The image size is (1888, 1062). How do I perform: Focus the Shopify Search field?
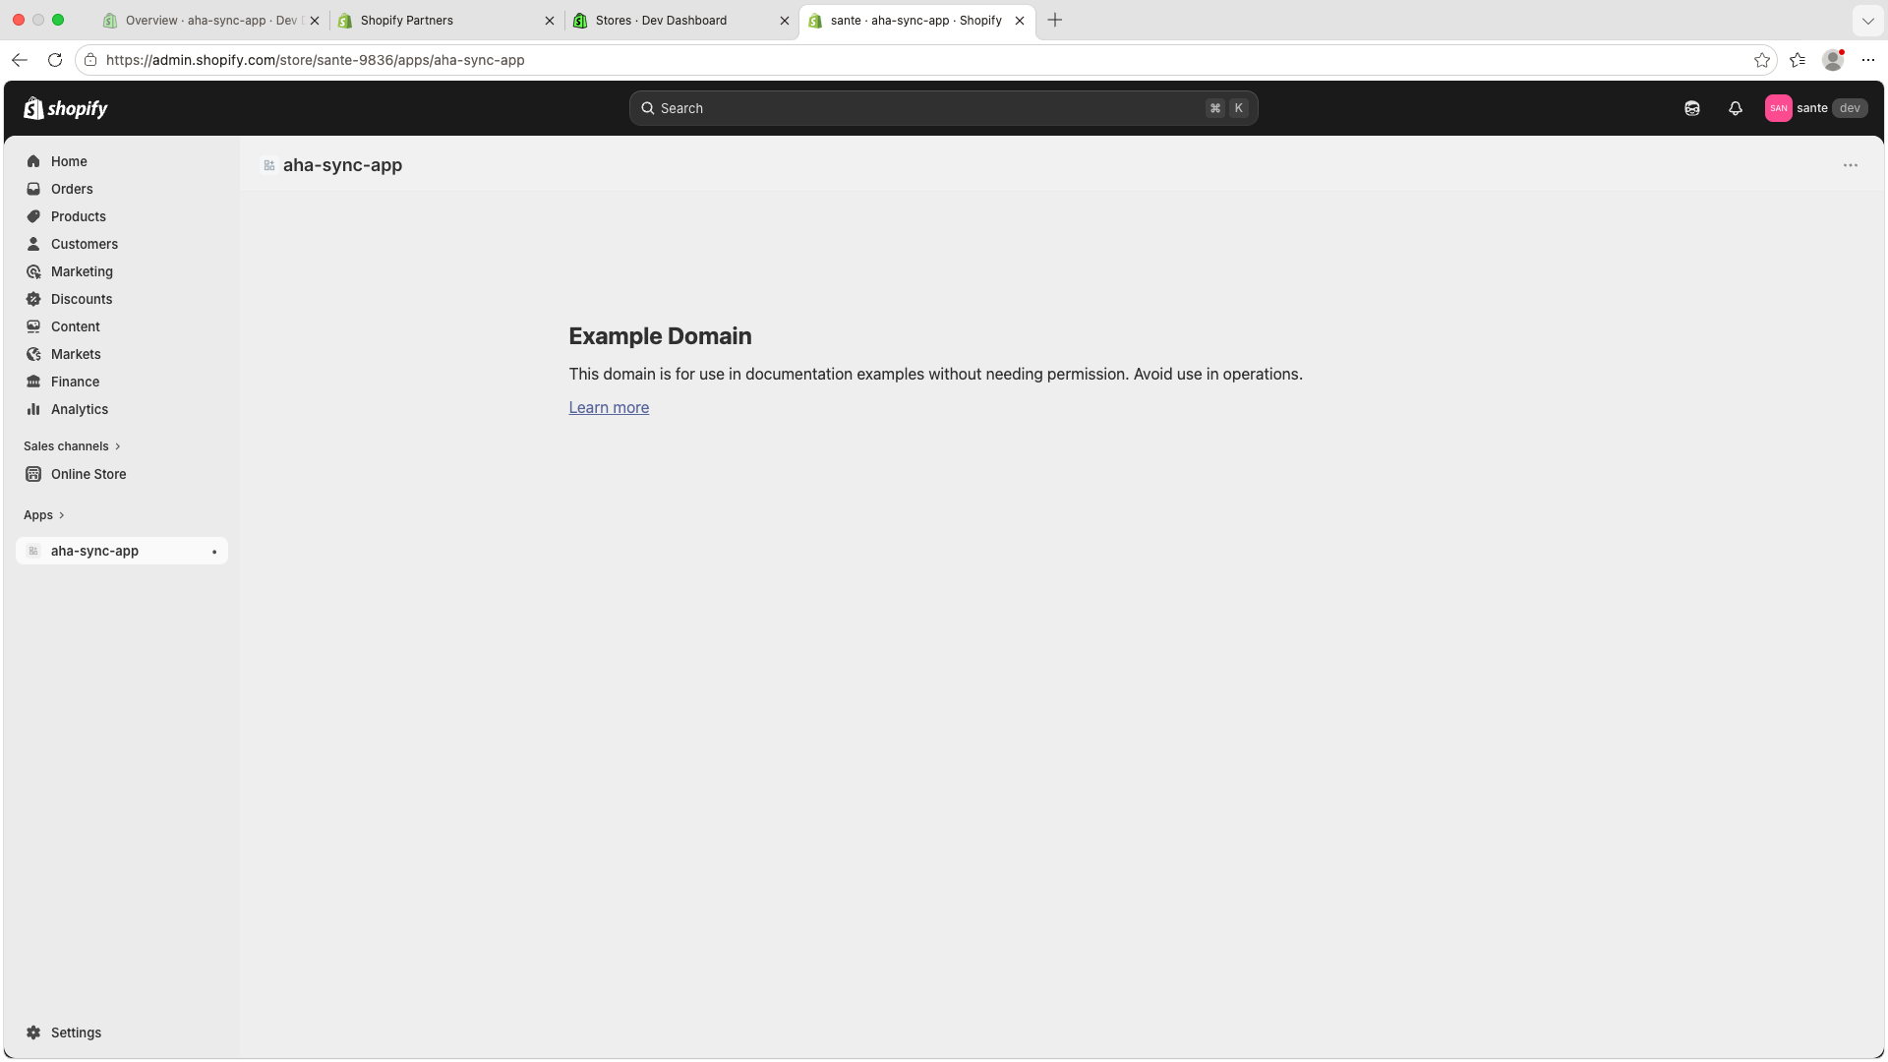point(944,108)
